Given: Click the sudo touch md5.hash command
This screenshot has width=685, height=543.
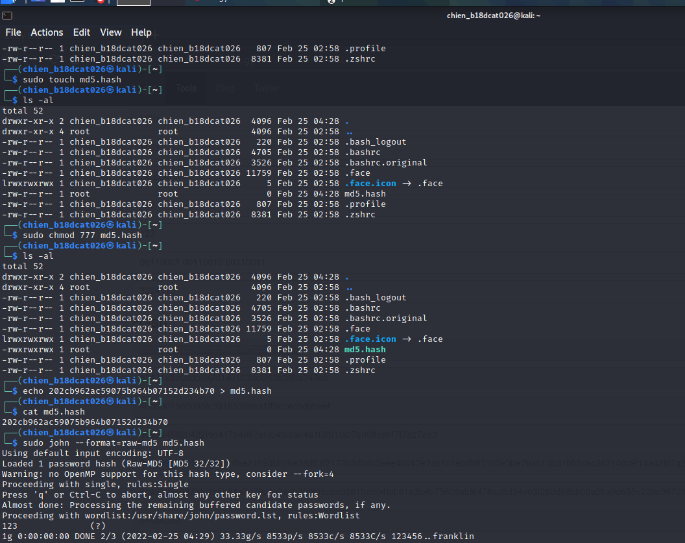Looking at the screenshot, I should 71,80.
